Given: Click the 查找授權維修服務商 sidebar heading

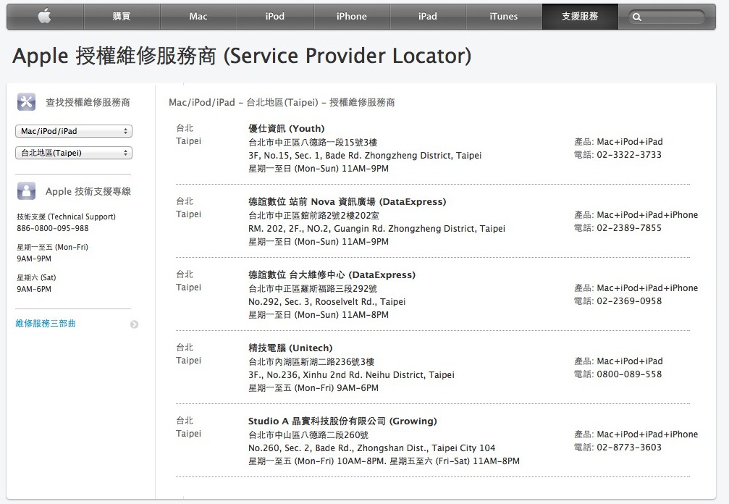Looking at the screenshot, I should (x=88, y=102).
